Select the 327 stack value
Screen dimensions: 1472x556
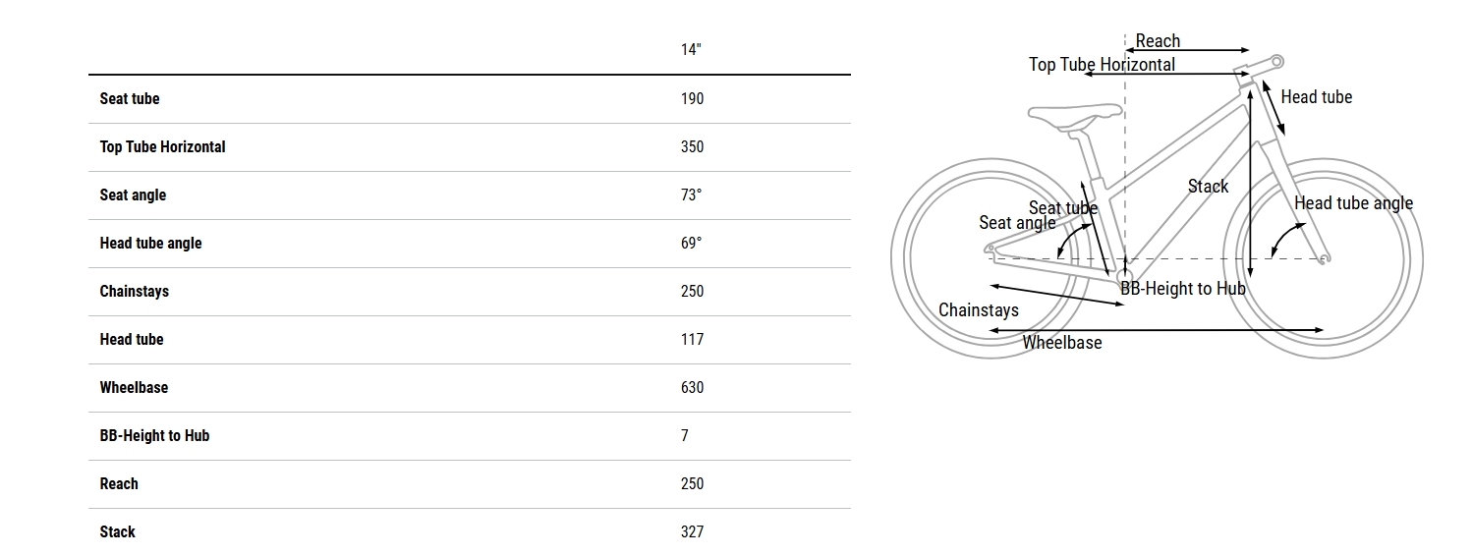coord(692,531)
